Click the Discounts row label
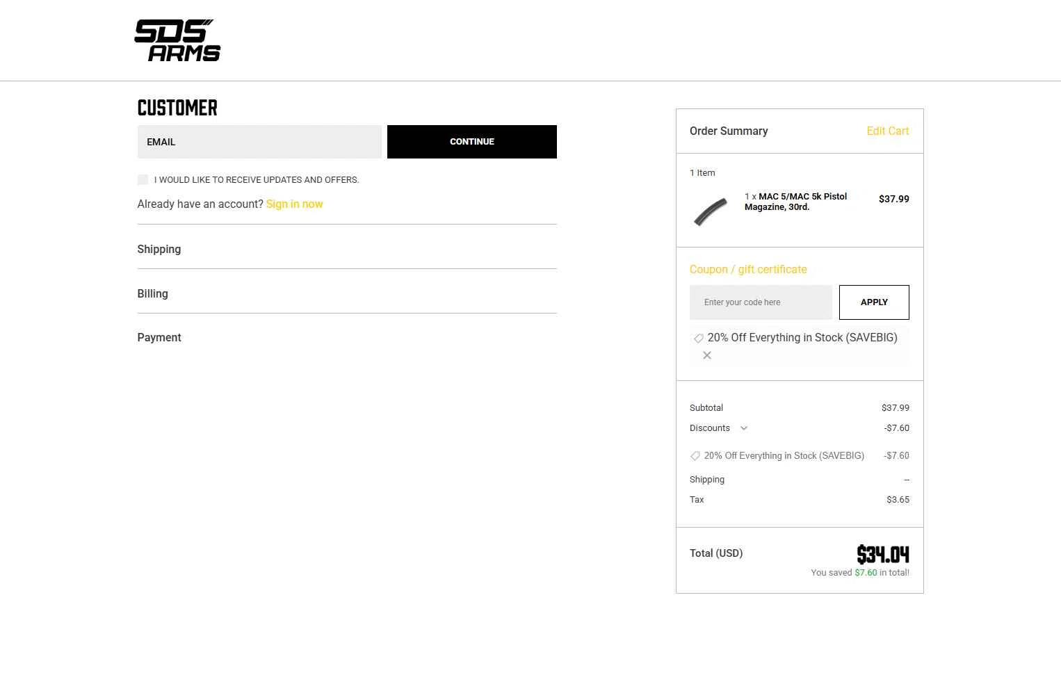 point(710,428)
